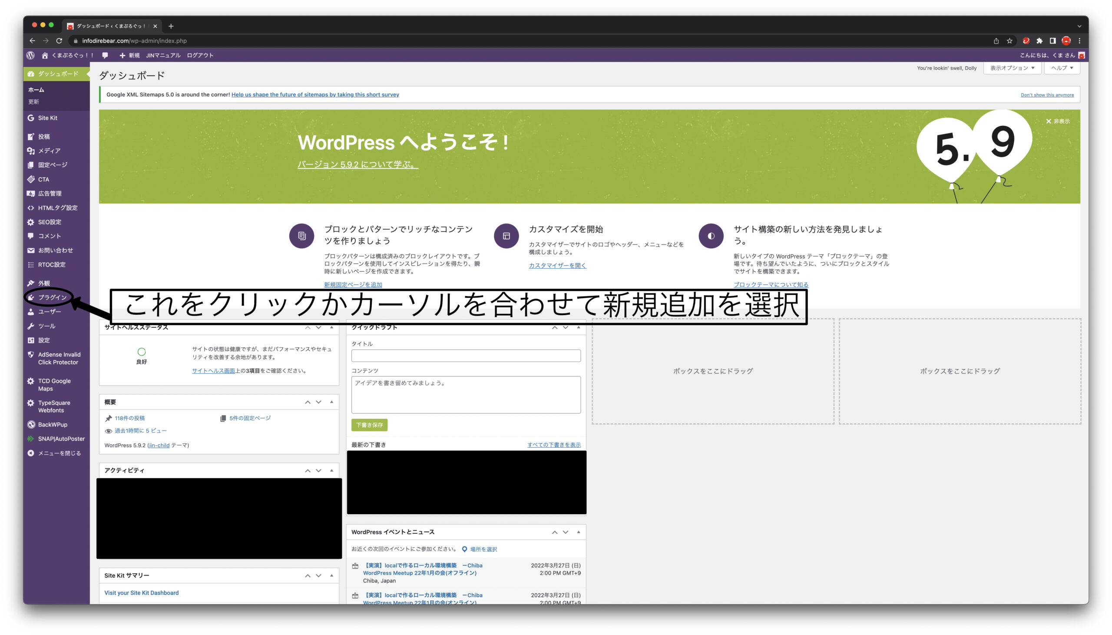Open the Chrome three-dot menu
Image resolution: width=1112 pixels, height=635 pixels.
(x=1079, y=40)
